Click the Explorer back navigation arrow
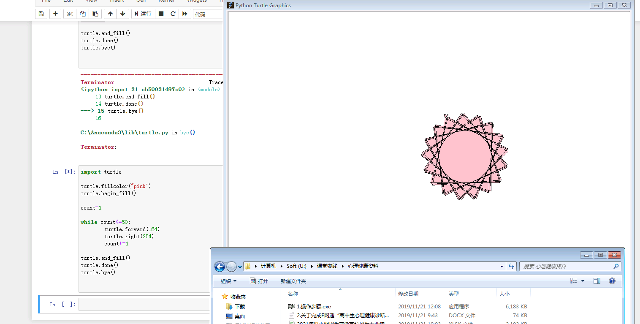Viewport: 640px width, 324px height. (x=220, y=267)
